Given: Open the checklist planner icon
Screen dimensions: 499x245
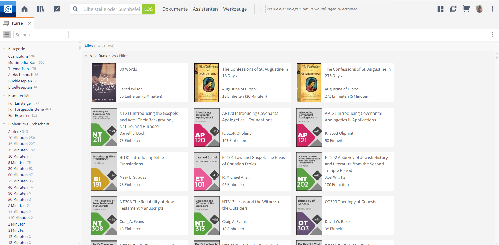Looking at the screenshot, I should point(57,9).
